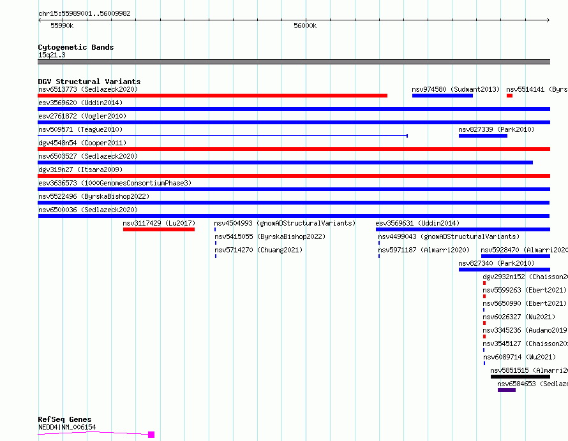Select the blue esv3569631 variant bar
Viewport: 568px width, 441px height.
pos(463,229)
